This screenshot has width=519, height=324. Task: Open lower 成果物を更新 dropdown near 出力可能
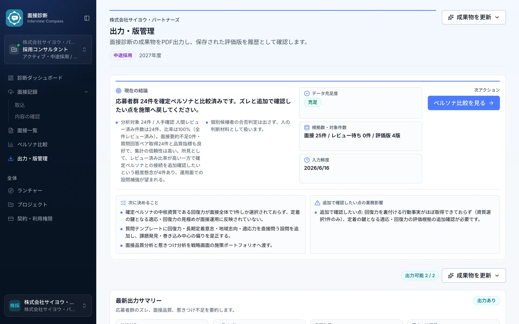pyautogui.click(x=474, y=276)
